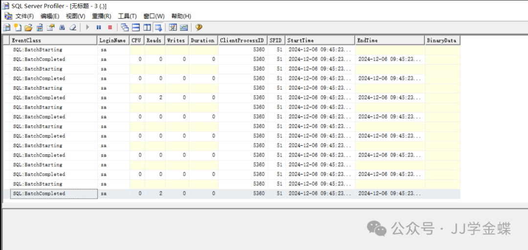528x250 pixels.
Task: Click the Writes column header
Action: [177, 40]
